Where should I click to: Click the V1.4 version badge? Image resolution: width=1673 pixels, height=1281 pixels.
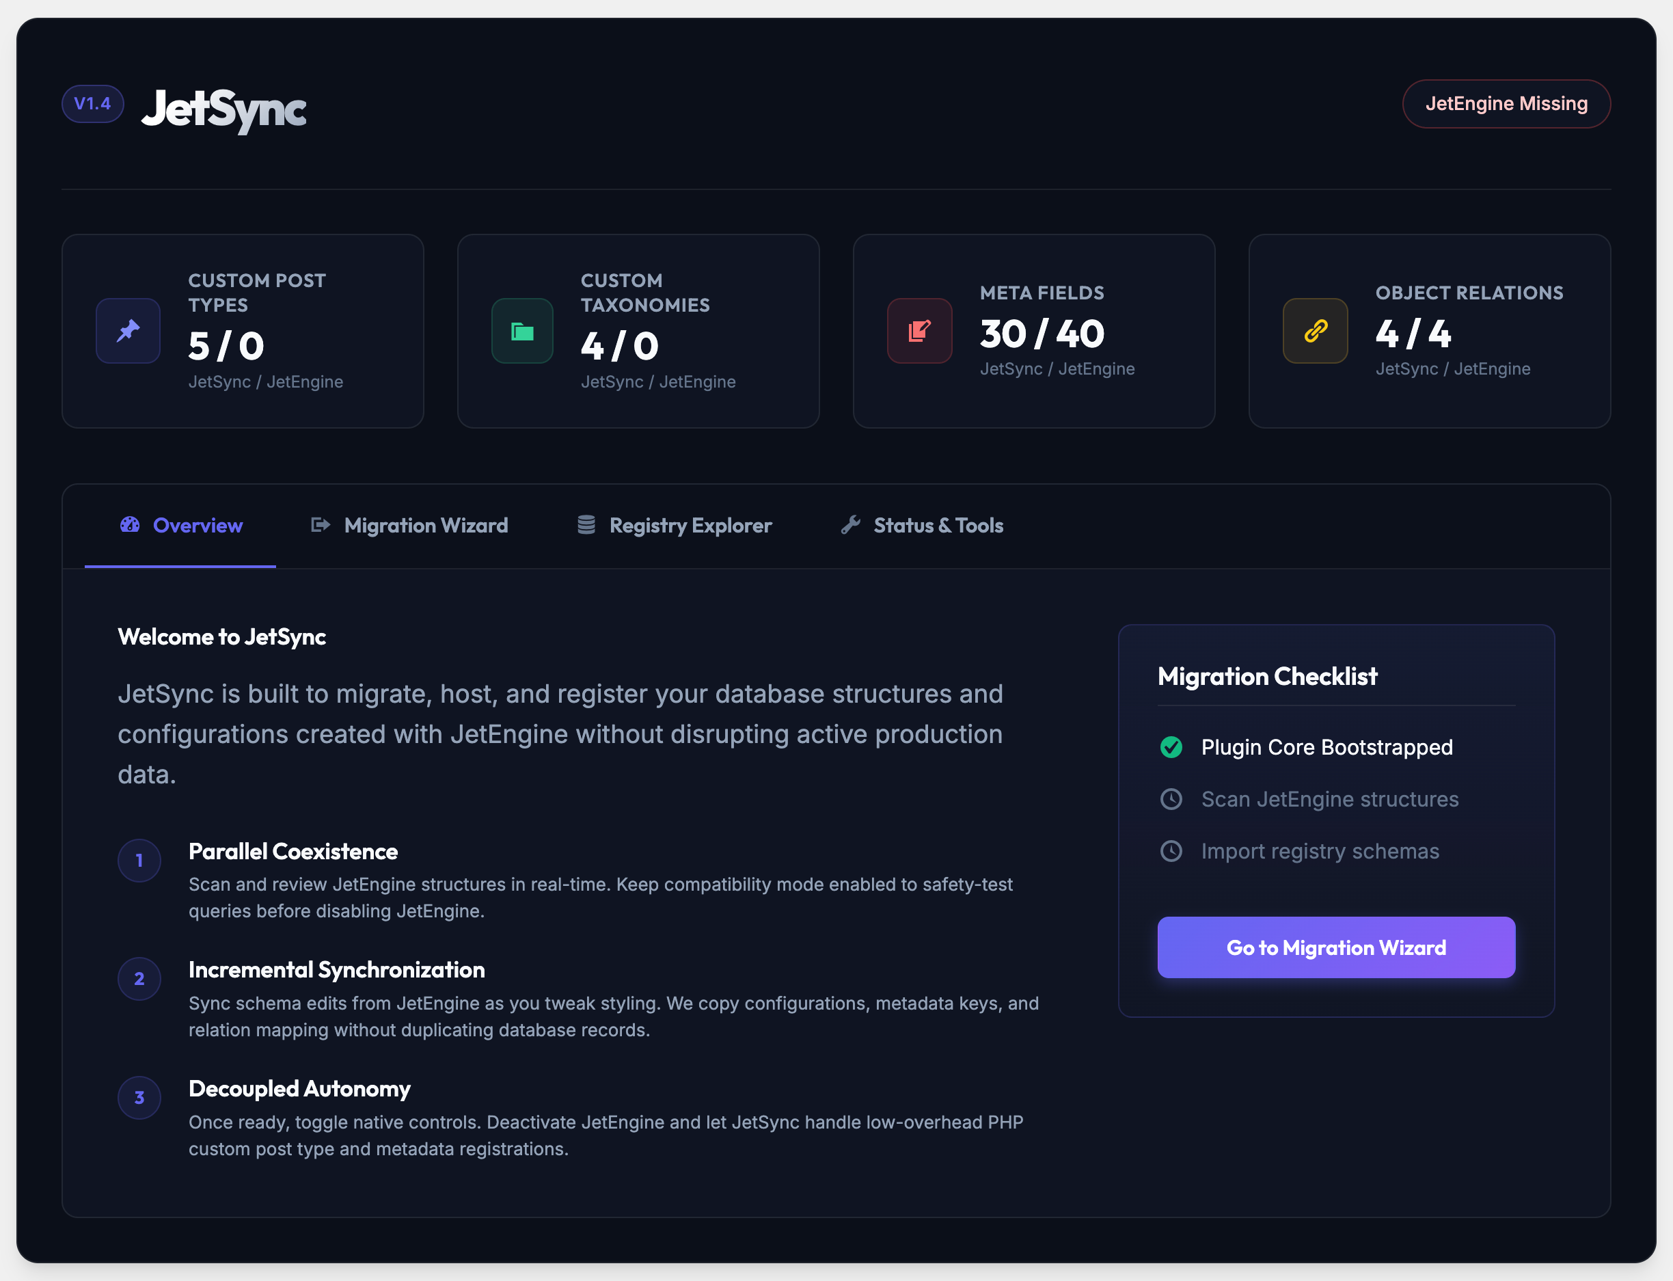coord(93,104)
